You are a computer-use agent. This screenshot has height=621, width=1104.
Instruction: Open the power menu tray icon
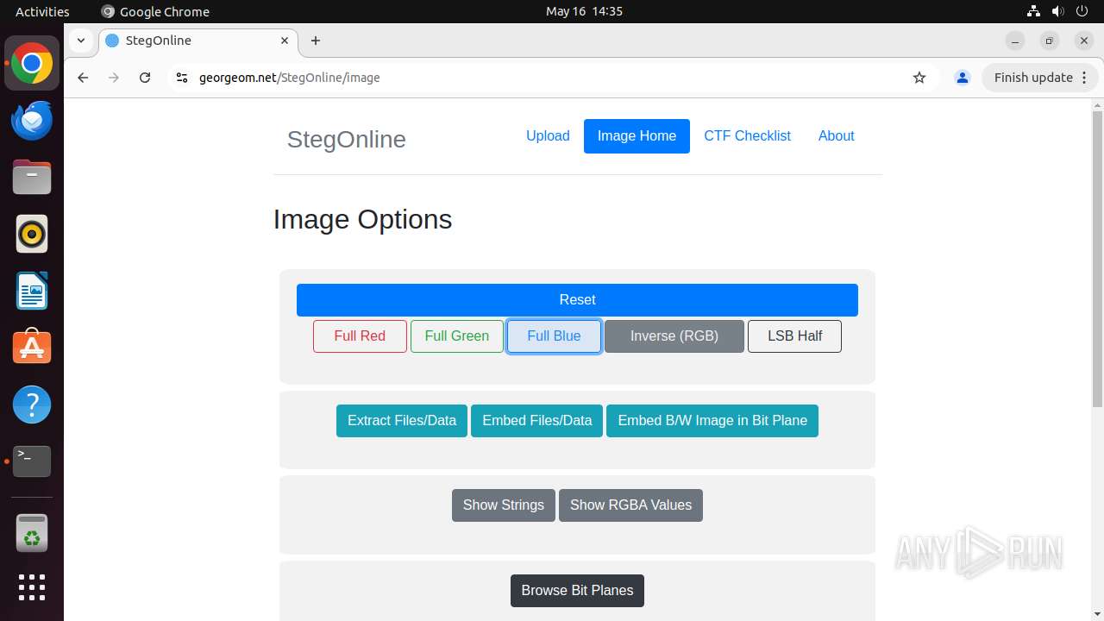tap(1082, 11)
